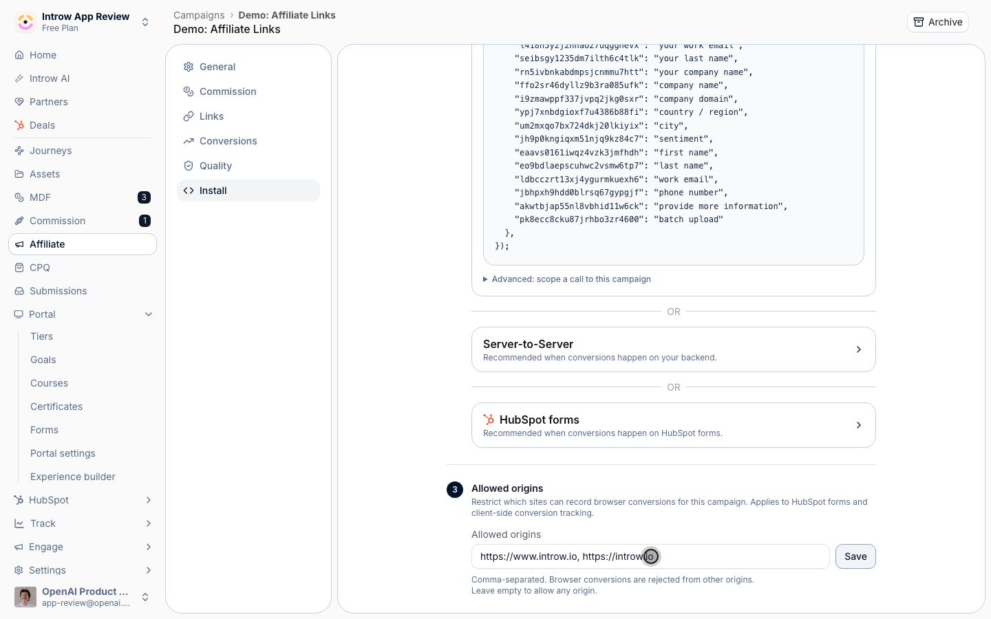Image resolution: width=991 pixels, height=619 pixels.
Task: Expand the Engage sidebar section
Action: (149, 547)
